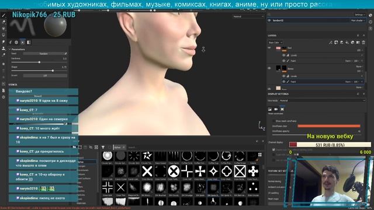
Task: Click the Seed Random button
Action: 43,54
